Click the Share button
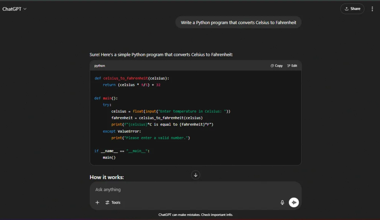Image resolution: width=380 pixels, height=220 pixels. (x=353, y=9)
